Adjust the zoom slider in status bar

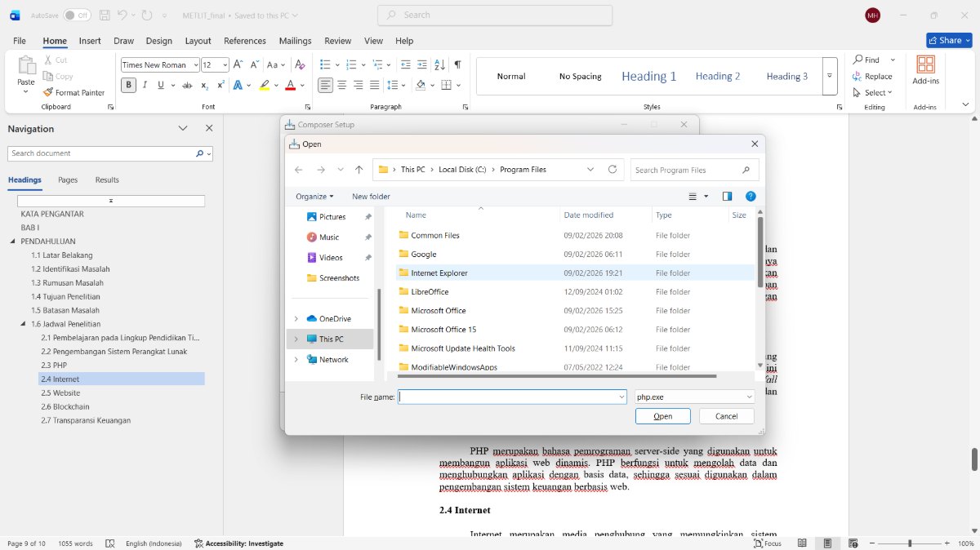coord(910,543)
